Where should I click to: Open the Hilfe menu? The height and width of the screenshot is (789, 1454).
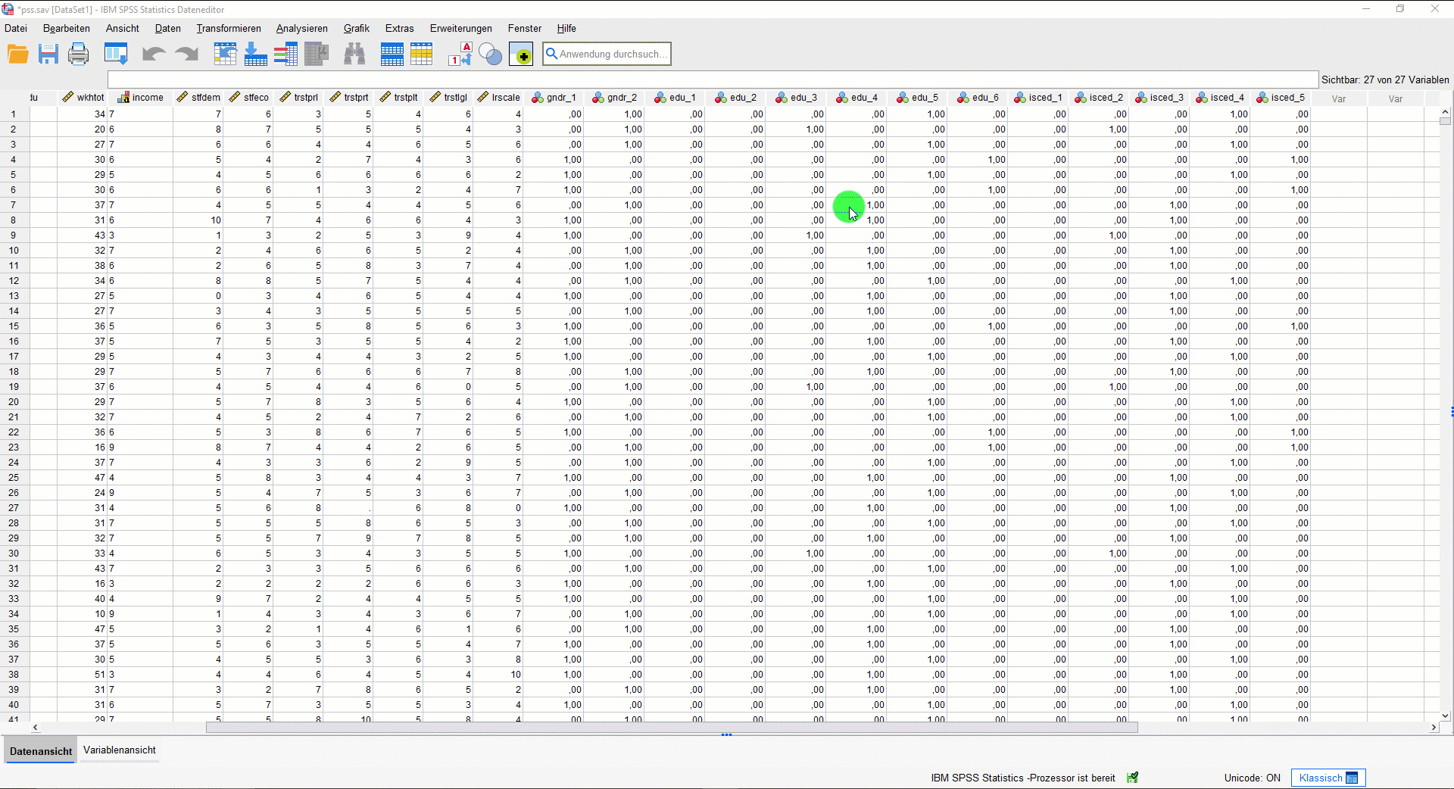(566, 28)
